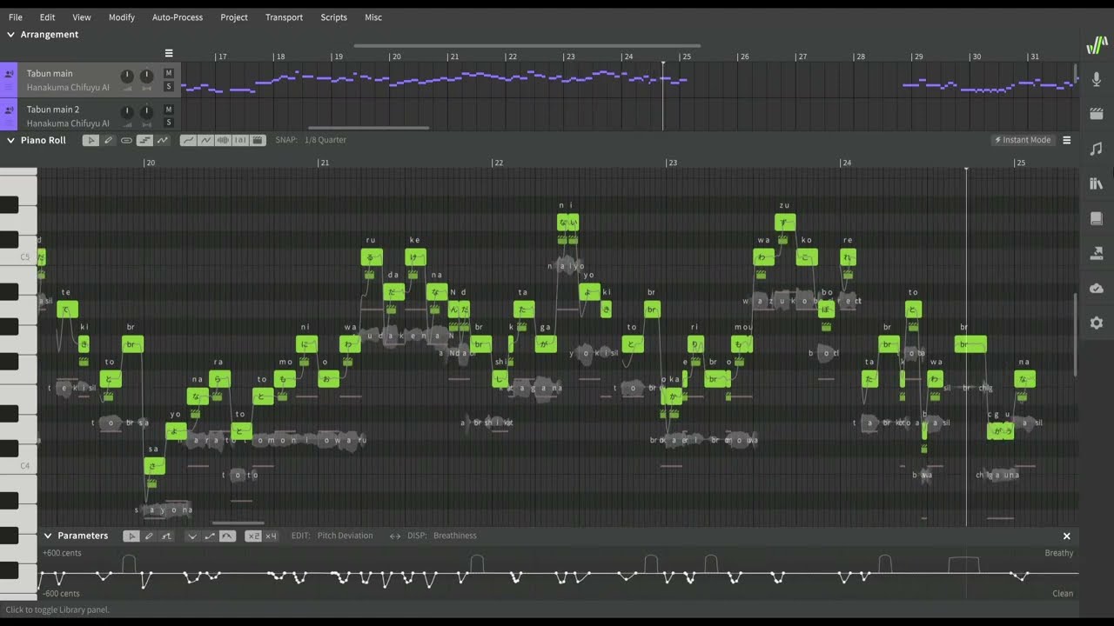Select the first Parameters curve shape tool
Image resolution: width=1114 pixels, height=626 pixels.
[192, 536]
